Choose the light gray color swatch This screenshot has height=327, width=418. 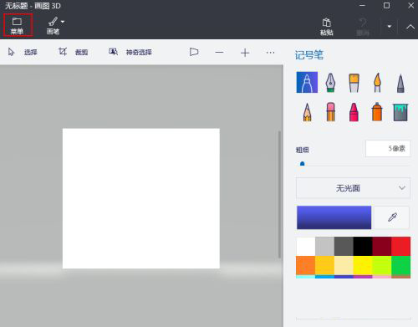(324, 247)
